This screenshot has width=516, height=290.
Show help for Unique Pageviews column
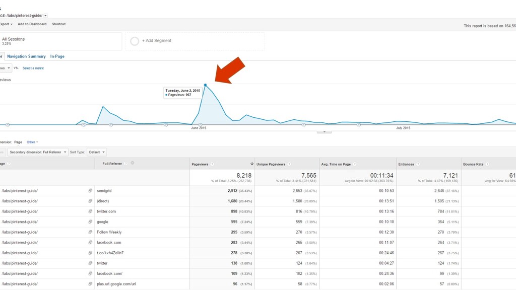[289, 164]
